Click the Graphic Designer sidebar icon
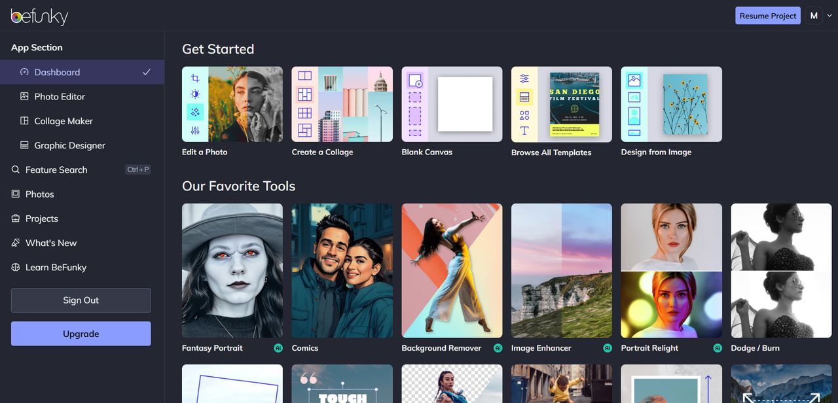The height and width of the screenshot is (403, 838). (x=24, y=145)
